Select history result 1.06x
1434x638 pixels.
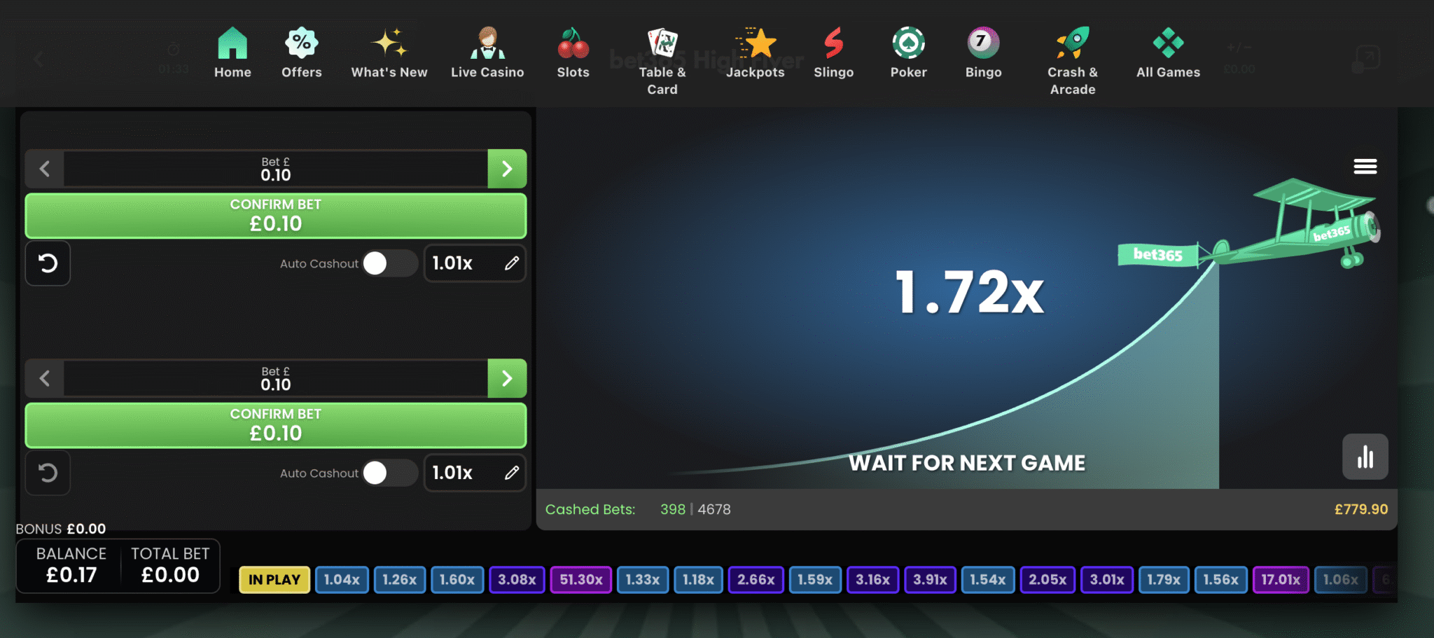pyautogui.click(x=1341, y=580)
